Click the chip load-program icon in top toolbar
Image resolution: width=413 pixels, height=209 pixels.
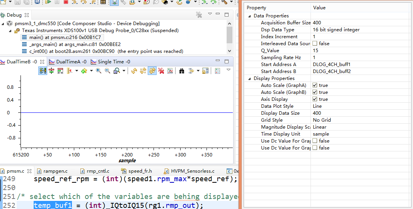(165, 2)
